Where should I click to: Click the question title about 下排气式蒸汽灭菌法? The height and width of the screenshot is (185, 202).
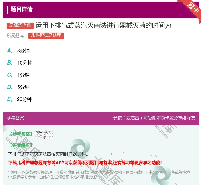tap(103, 25)
